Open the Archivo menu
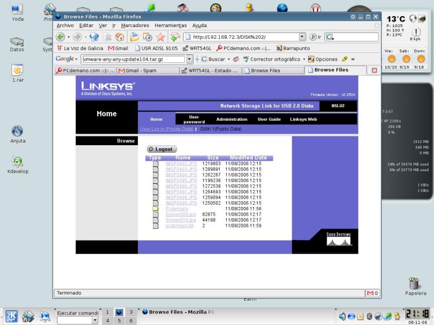The width and height of the screenshot is (434, 325). [x=65, y=25]
